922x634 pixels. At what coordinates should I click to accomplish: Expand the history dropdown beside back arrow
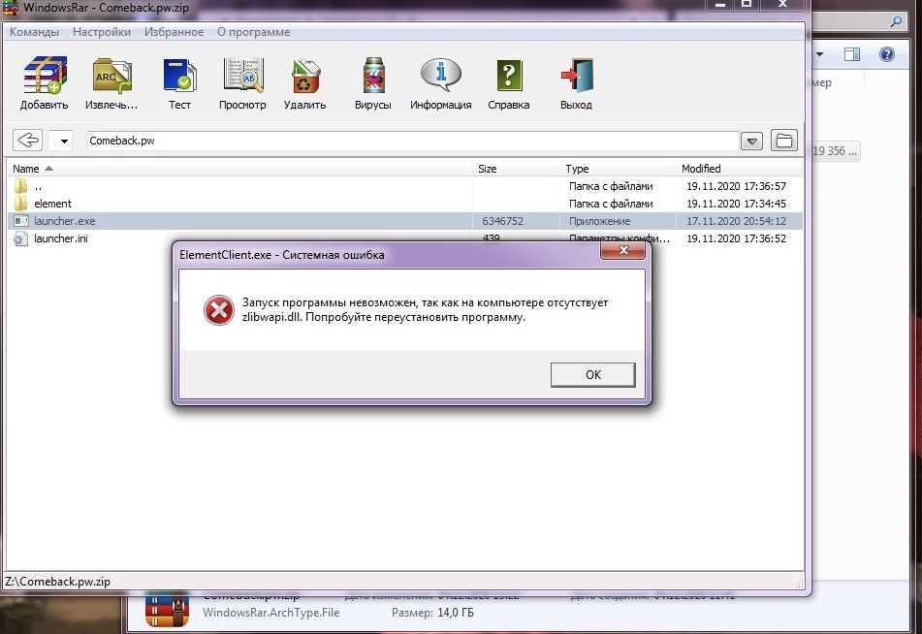pyautogui.click(x=62, y=141)
